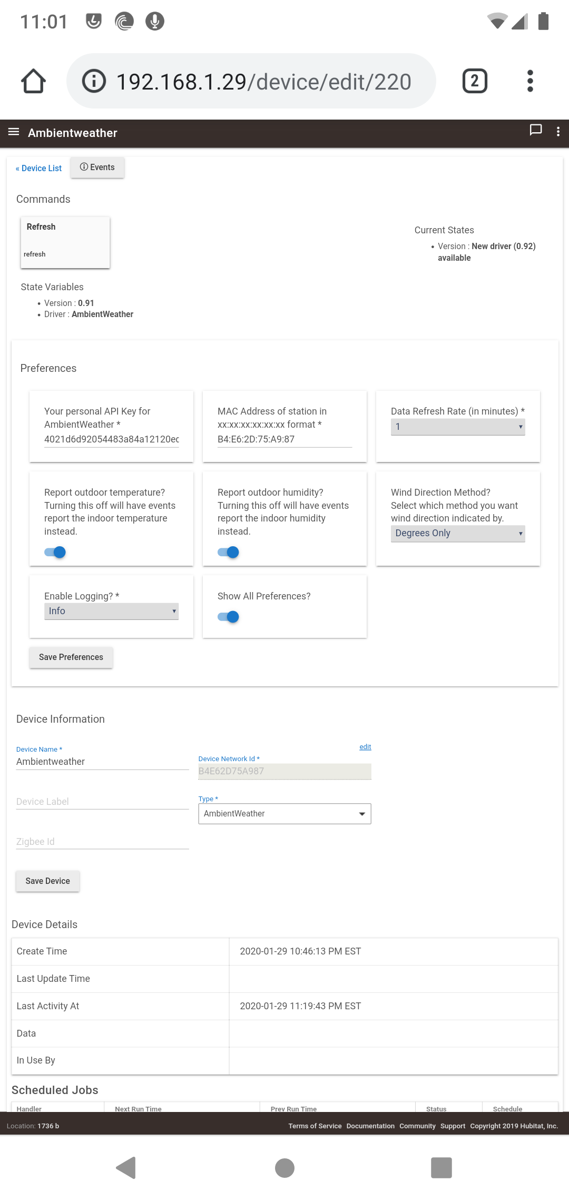Screen dimensions: 569x1201
Task: Toggle Report outdoor humidity switch
Action: click(228, 552)
